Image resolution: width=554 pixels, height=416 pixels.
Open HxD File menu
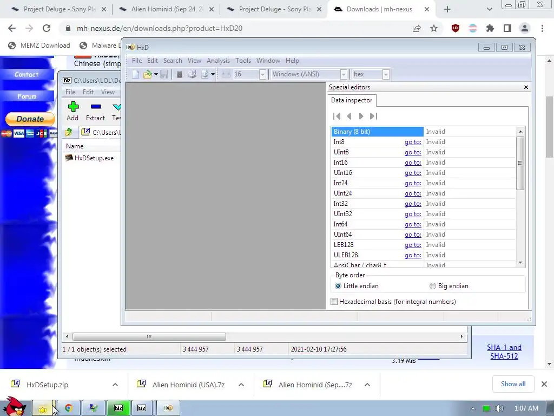click(x=137, y=61)
